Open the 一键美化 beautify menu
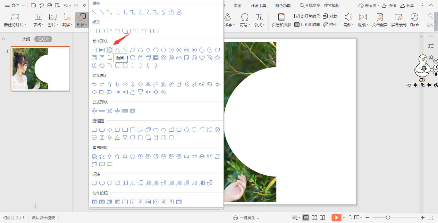The image size is (438, 223). tap(246, 218)
